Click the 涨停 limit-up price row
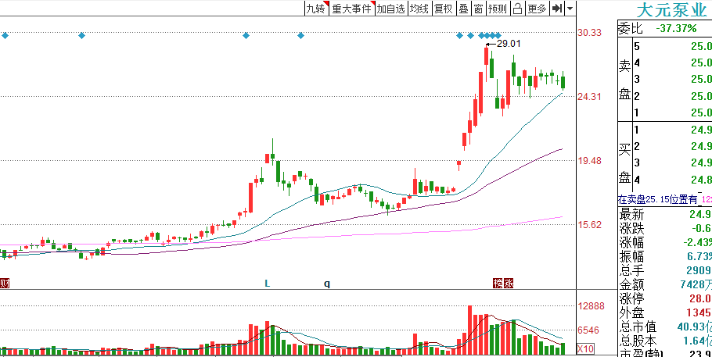The width and height of the screenshot is (712, 357). [x=665, y=299]
